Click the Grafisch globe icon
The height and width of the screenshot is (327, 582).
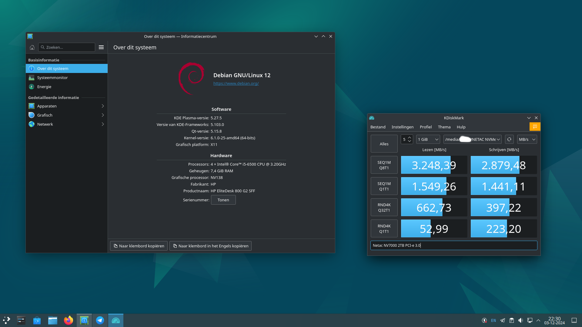click(x=32, y=115)
